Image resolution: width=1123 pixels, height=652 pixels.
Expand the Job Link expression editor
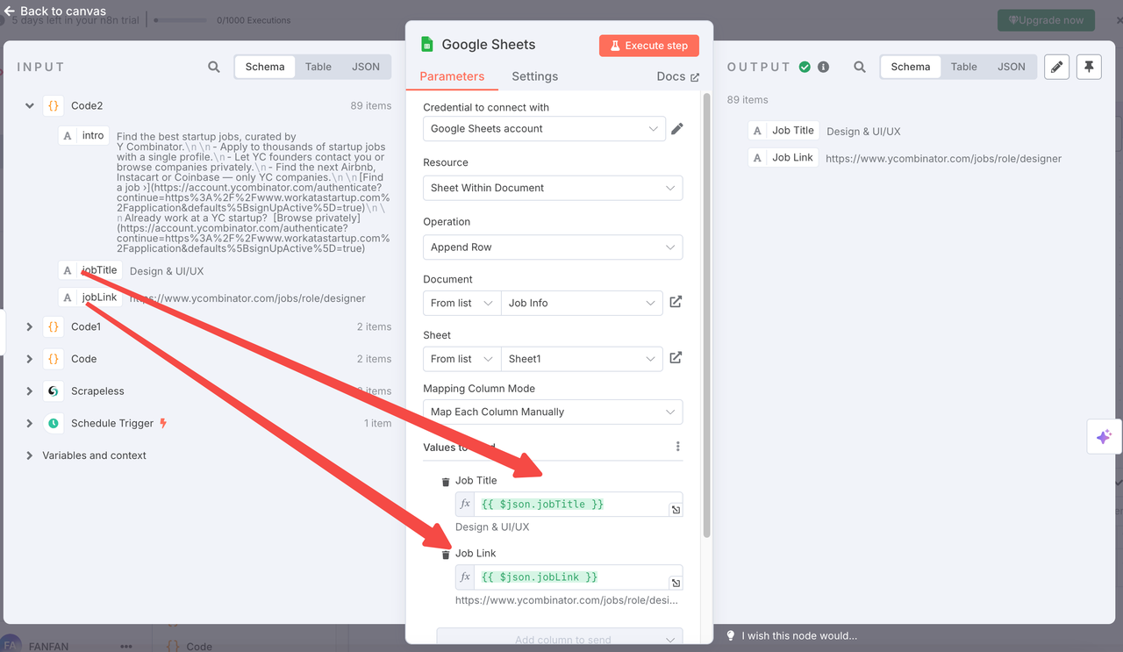coord(676,583)
